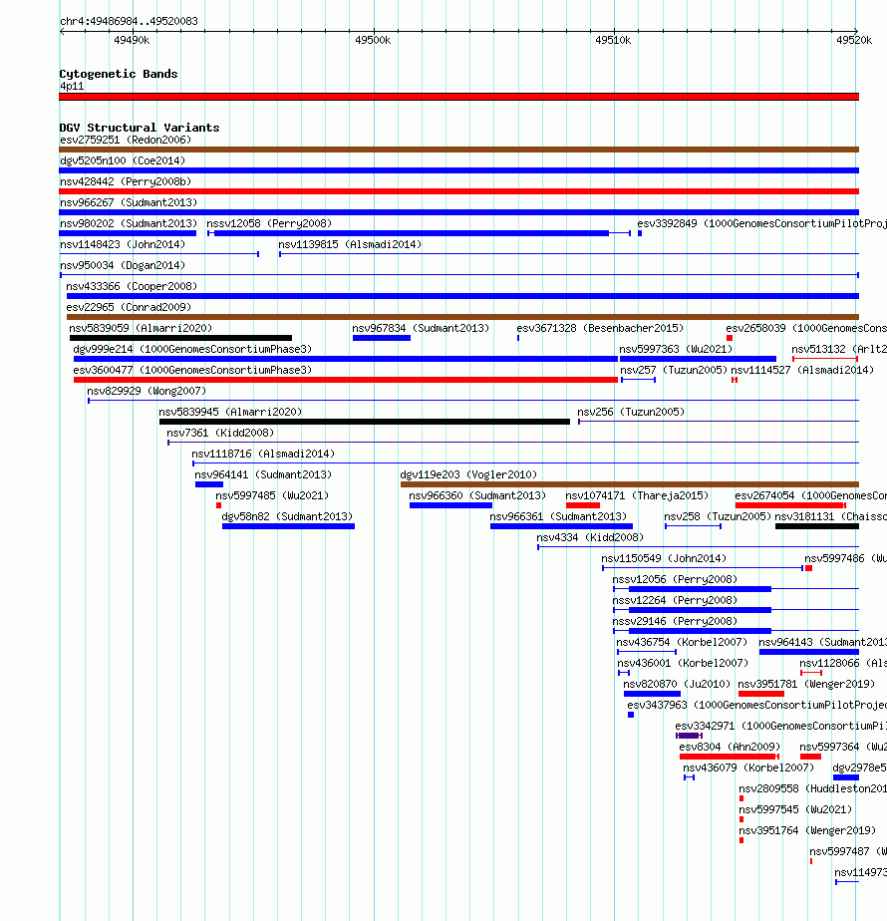
Task: Click the nsv3951764 (Wenger2019) red marker
Action: click(x=741, y=840)
